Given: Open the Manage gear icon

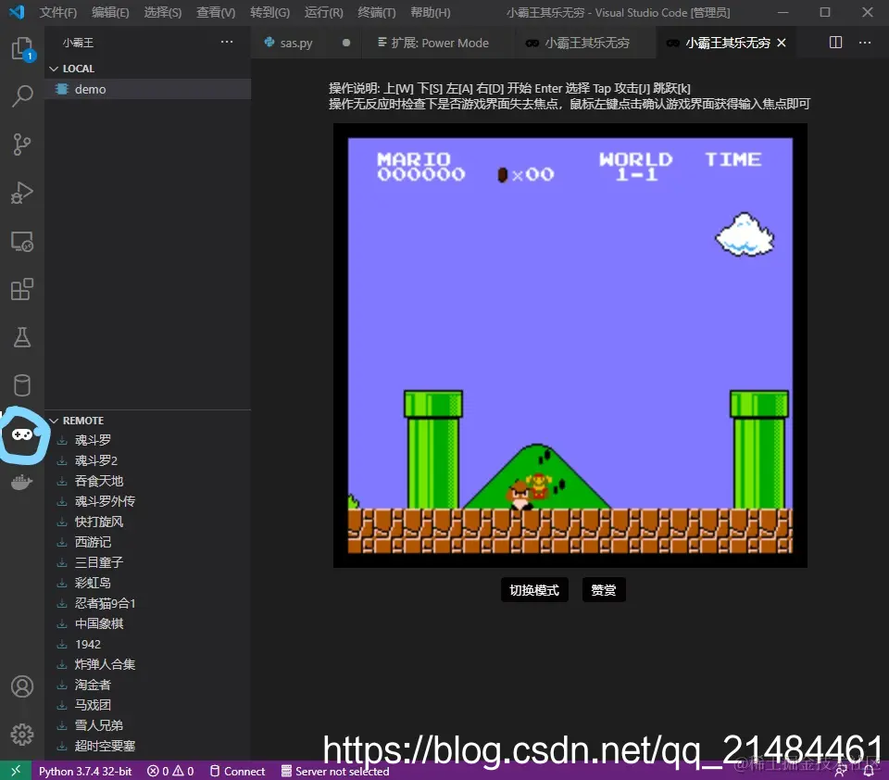Looking at the screenshot, I should click(22, 735).
